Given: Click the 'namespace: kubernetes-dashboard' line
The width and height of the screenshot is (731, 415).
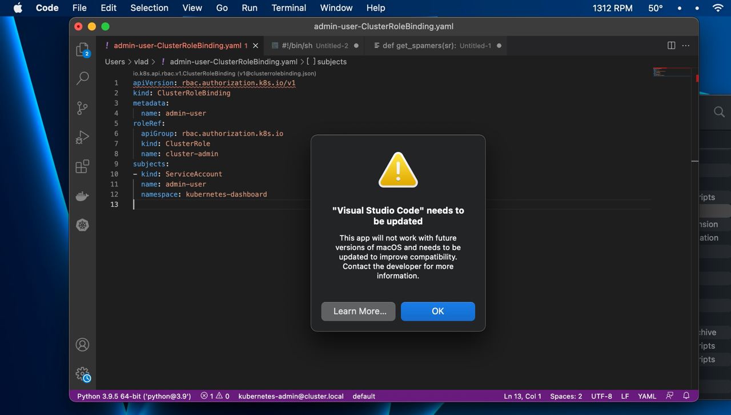Looking at the screenshot, I should pos(204,194).
